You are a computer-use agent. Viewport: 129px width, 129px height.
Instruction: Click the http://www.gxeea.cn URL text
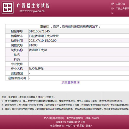[x=32, y=11]
